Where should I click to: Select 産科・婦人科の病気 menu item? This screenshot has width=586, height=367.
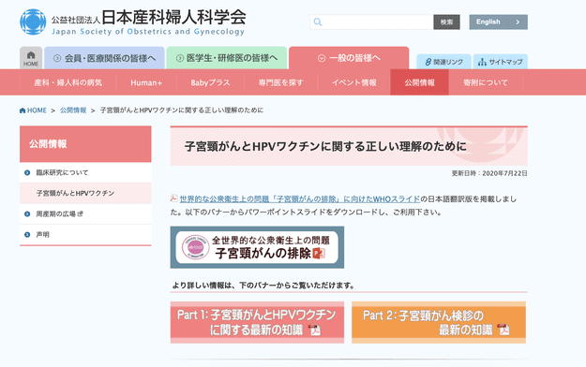click(68, 82)
